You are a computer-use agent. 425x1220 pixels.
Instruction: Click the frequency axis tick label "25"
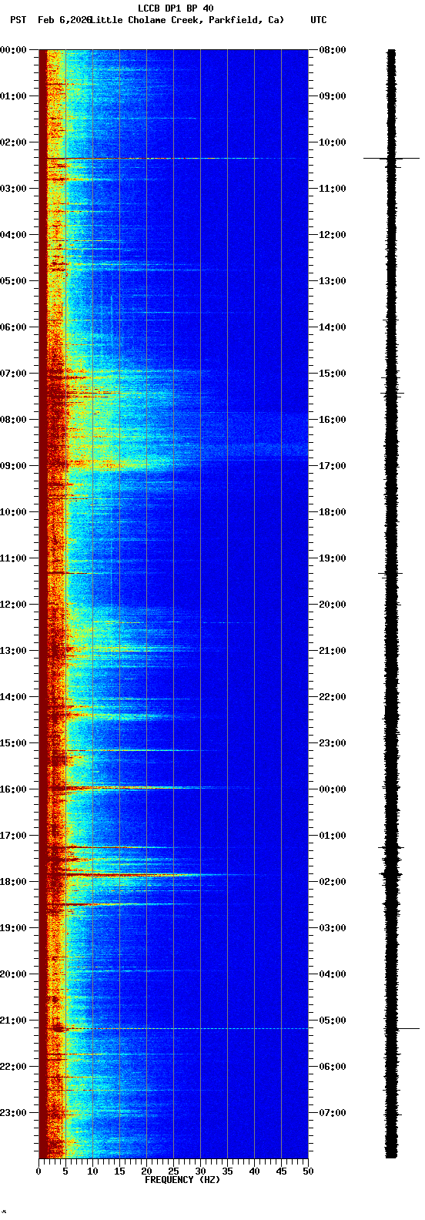[x=173, y=1171]
